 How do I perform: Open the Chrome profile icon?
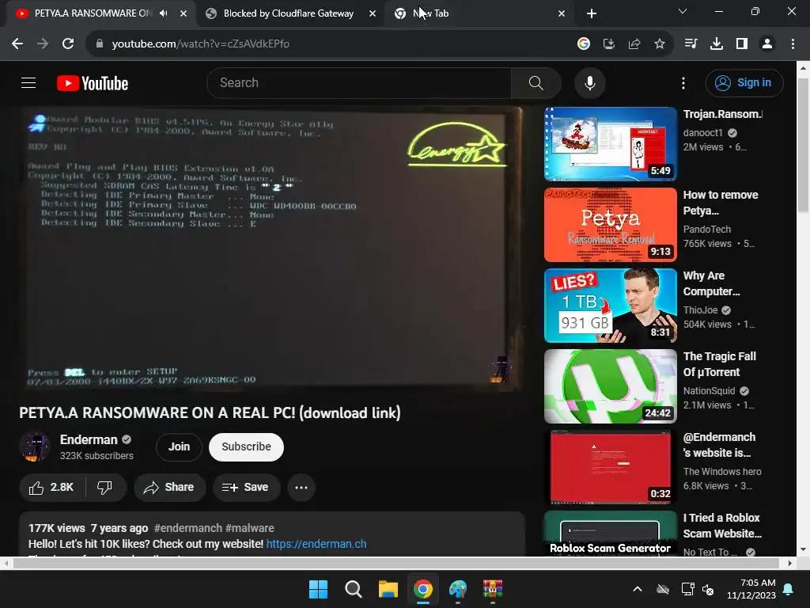767,44
